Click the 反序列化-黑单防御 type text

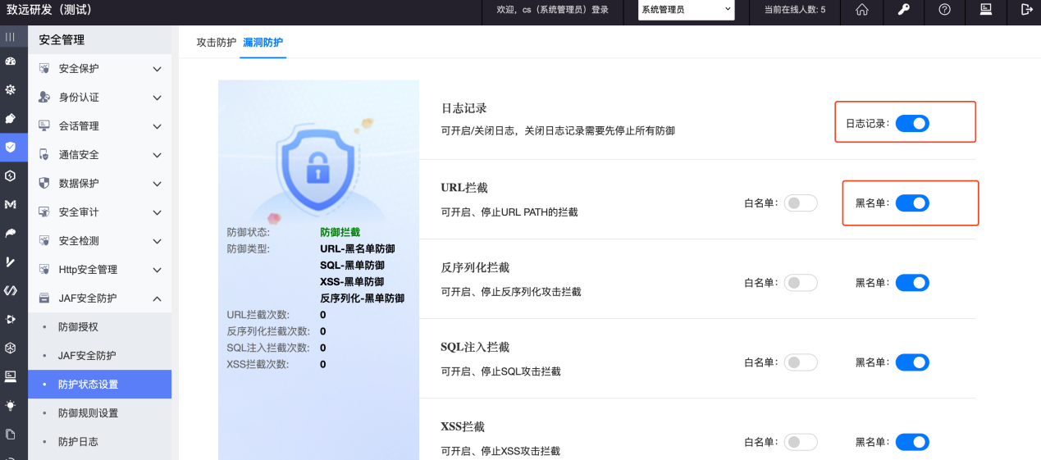point(362,298)
